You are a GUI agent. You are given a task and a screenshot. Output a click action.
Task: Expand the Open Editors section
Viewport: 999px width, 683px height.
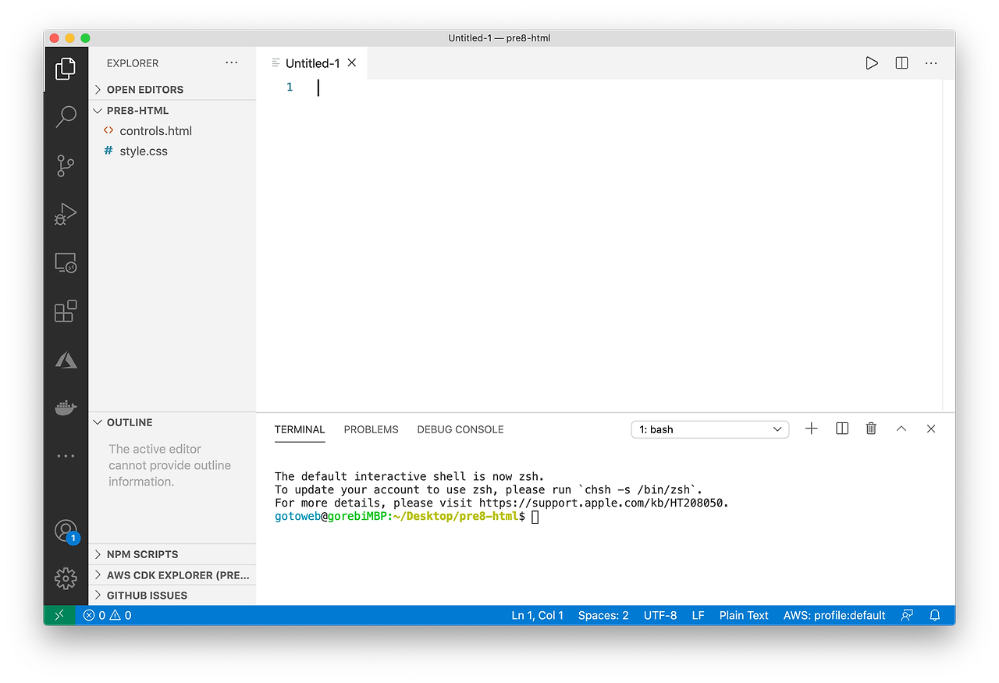[x=172, y=89]
